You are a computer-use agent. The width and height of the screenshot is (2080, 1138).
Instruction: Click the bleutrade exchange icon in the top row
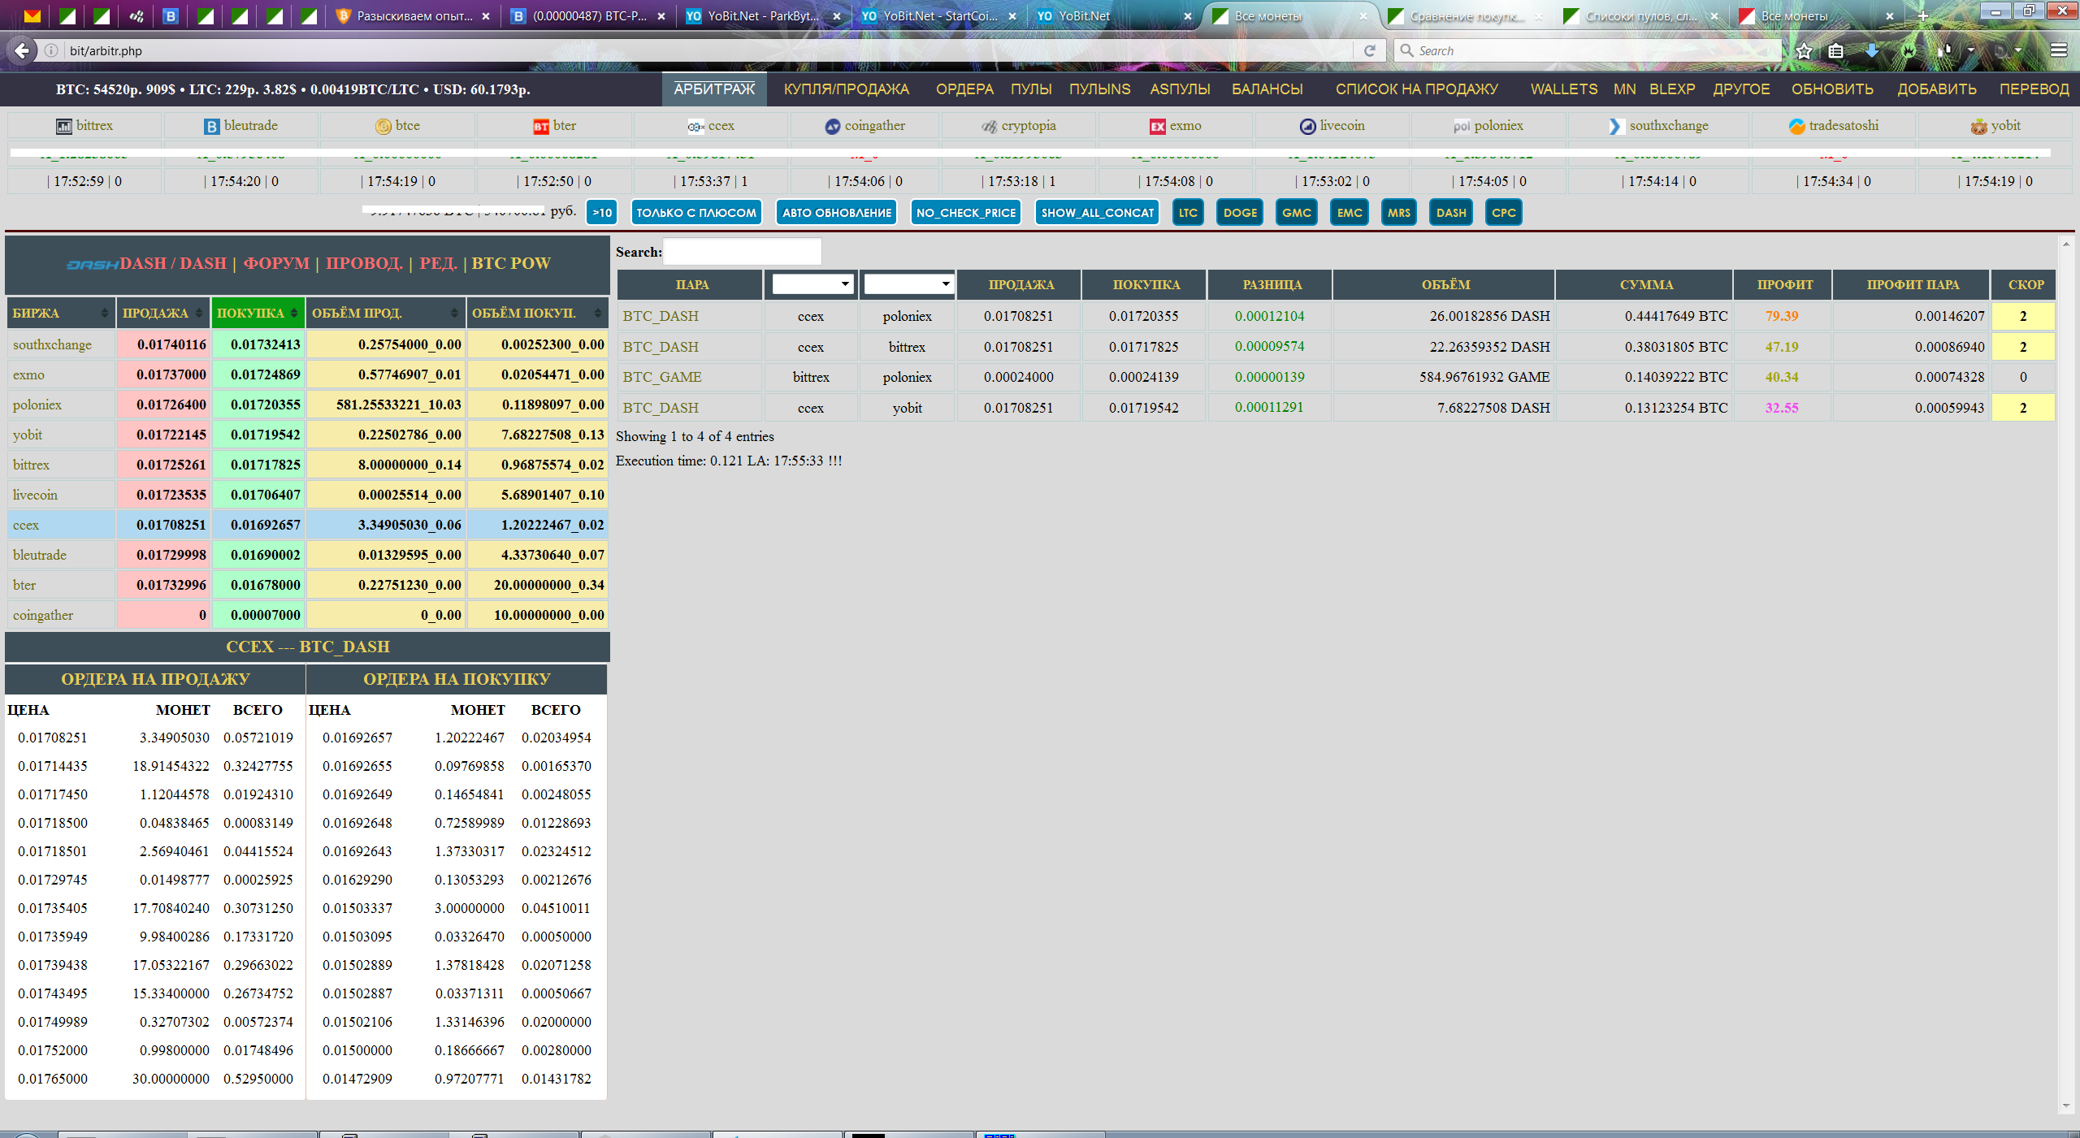211,126
